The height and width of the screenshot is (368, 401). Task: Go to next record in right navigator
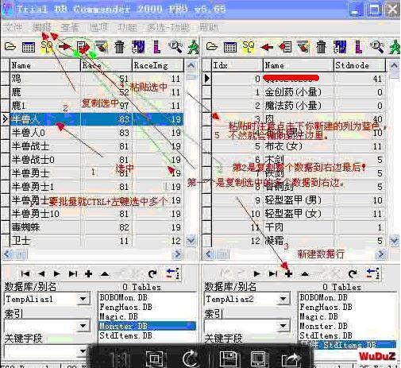[x=256, y=273]
